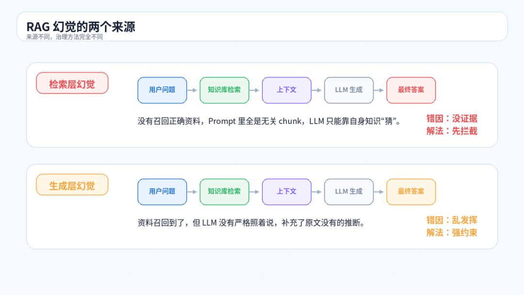Viewport: 524px width, 295px height.
Task: Select red 最终答案 box in 检索层幻觉 row
Action: pyautogui.click(x=411, y=90)
